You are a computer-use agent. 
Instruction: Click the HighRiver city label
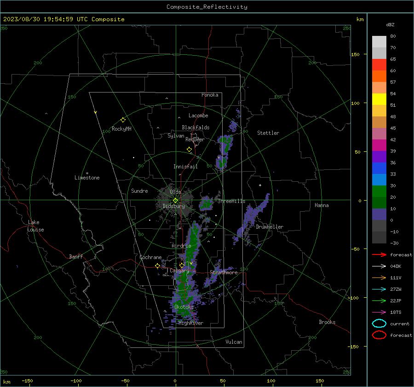pyautogui.click(x=191, y=323)
